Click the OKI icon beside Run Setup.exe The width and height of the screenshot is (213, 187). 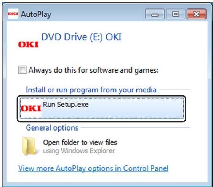[31, 108]
